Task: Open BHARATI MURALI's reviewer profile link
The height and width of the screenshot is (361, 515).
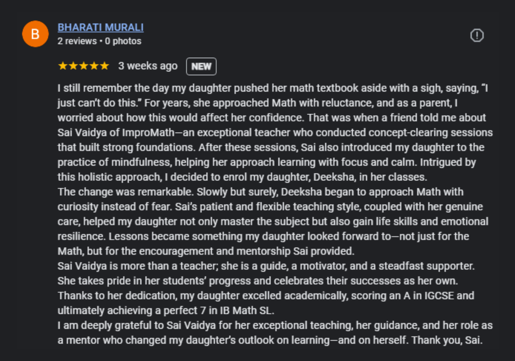Action: tap(101, 27)
